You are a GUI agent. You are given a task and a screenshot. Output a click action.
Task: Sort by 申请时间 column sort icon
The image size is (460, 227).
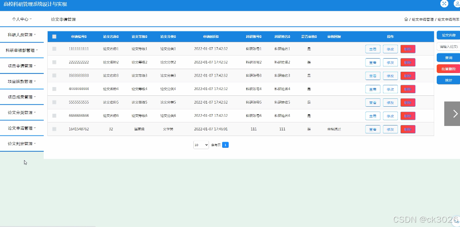(218, 37)
